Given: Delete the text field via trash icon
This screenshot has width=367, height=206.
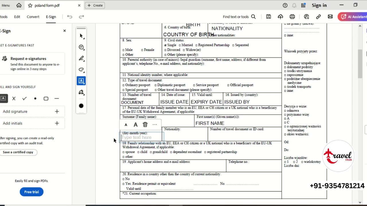Looking at the screenshot, I should pyautogui.click(x=145, y=124).
